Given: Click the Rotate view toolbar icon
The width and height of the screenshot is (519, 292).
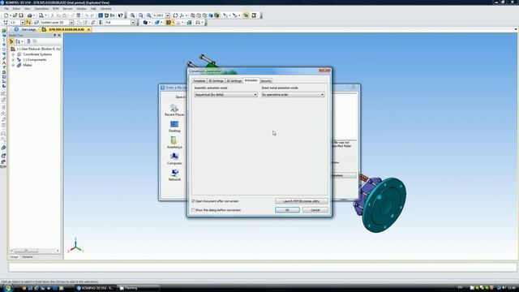Looking at the screenshot, I should (x=175, y=15).
